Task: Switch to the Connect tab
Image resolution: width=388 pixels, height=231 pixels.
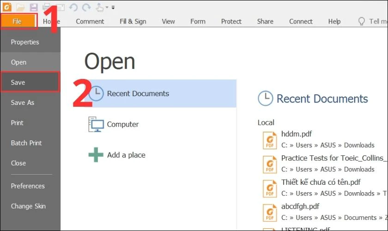Action: pyautogui.click(x=301, y=22)
